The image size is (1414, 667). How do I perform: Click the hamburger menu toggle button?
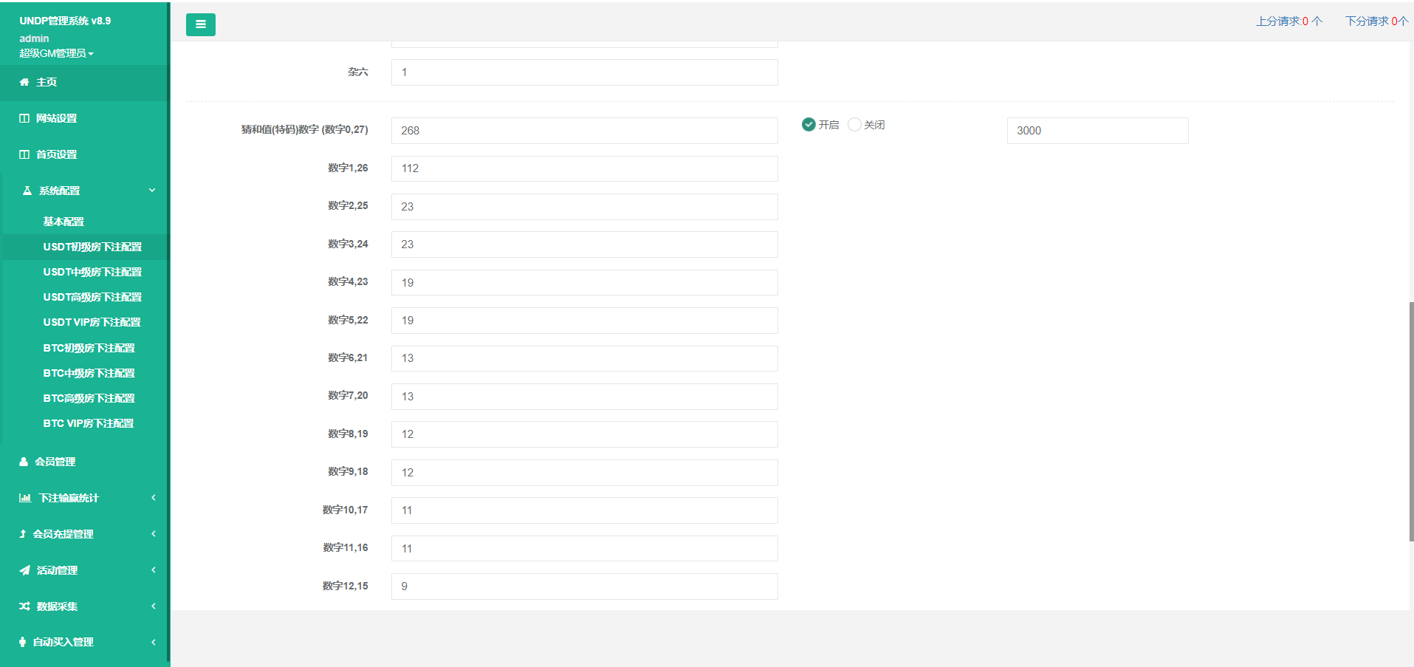(200, 24)
